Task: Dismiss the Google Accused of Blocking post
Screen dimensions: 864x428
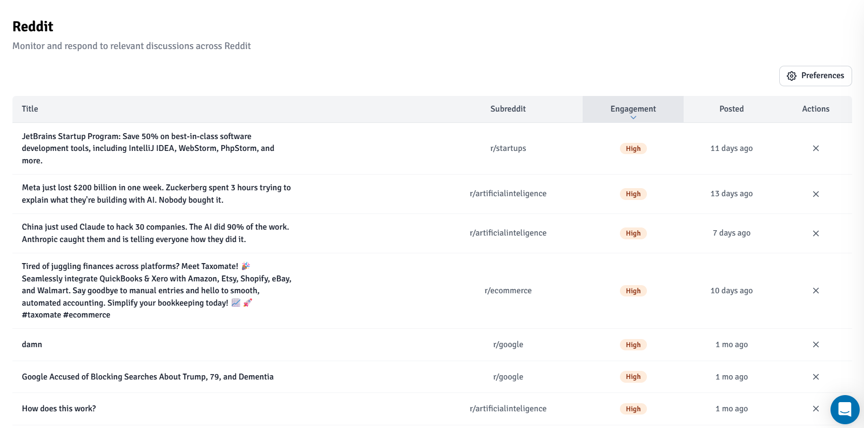Action: click(x=815, y=377)
